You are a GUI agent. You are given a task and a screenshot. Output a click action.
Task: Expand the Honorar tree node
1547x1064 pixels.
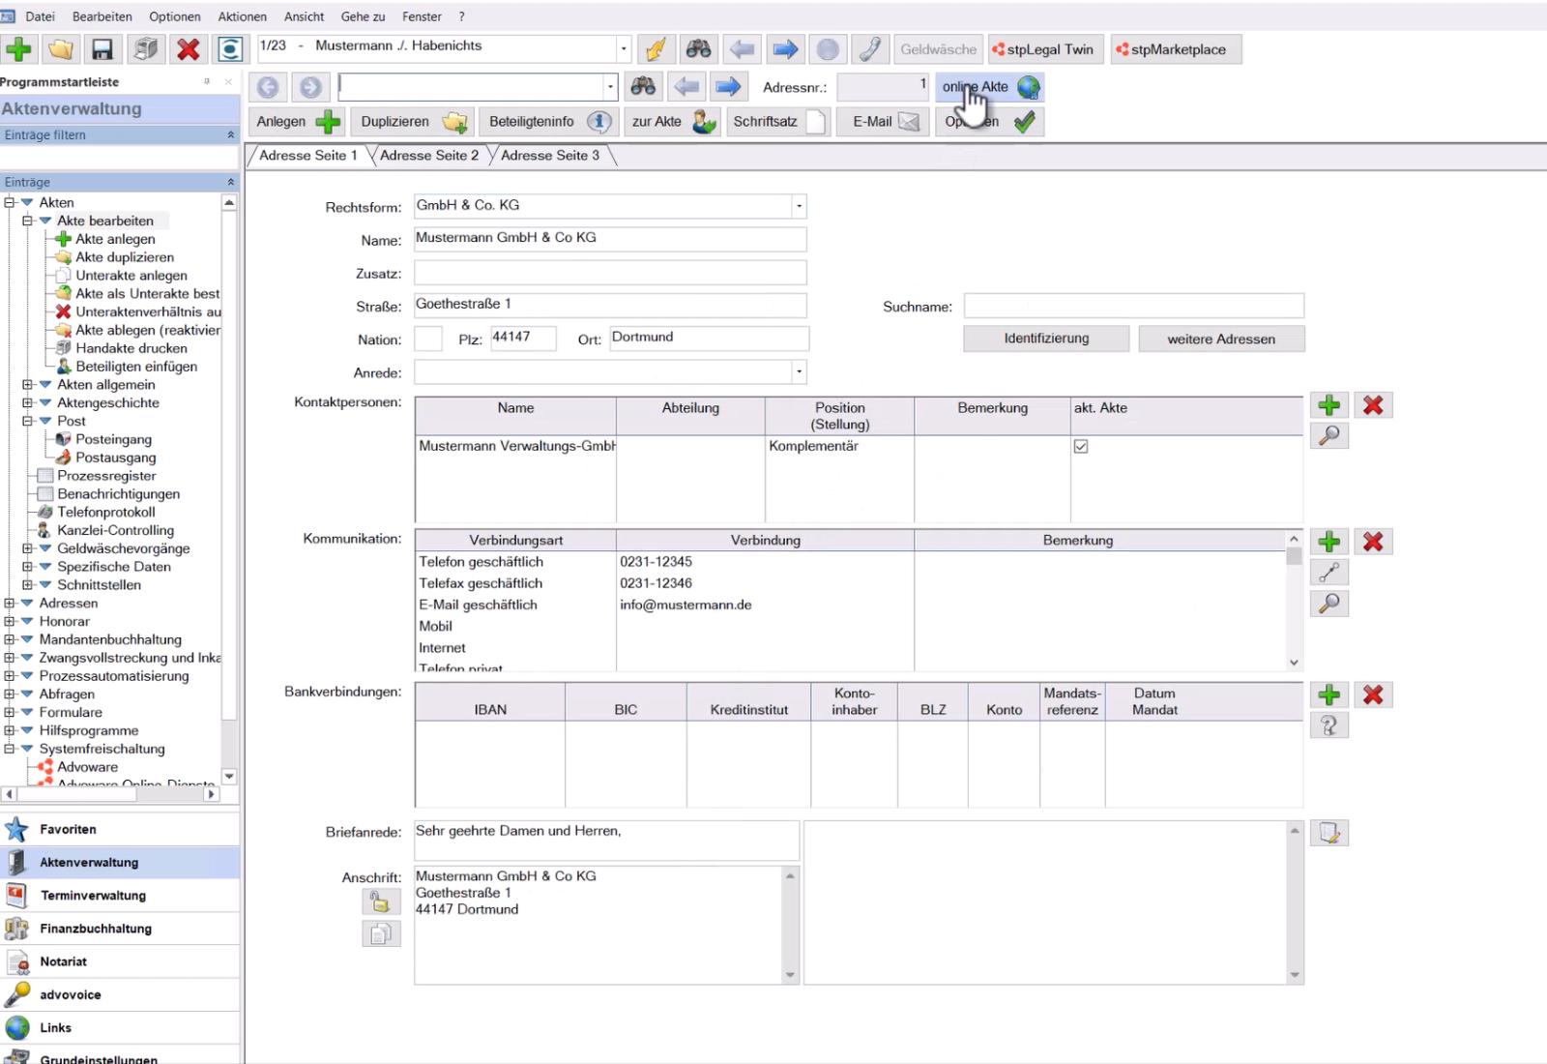10,621
